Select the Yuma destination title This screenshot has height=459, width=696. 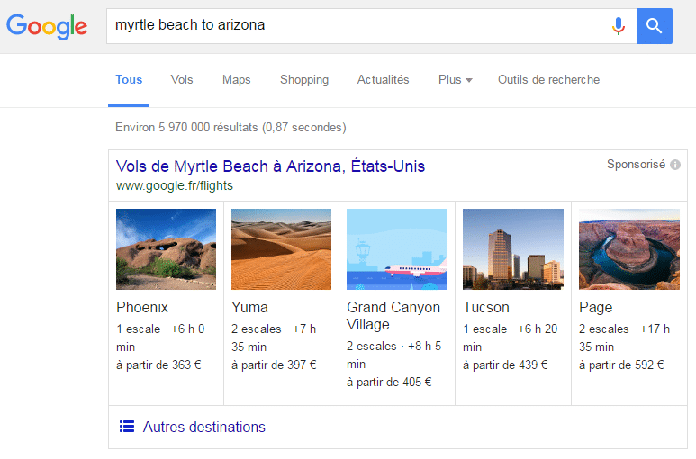pos(249,307)
